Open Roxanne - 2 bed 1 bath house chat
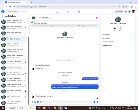138x110 pixels. pyautogui.click(x=14, y=51)
